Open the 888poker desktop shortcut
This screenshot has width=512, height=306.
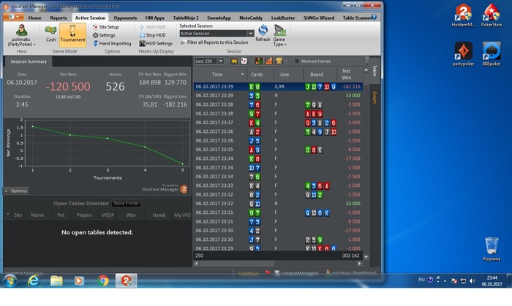pos(492,54)
